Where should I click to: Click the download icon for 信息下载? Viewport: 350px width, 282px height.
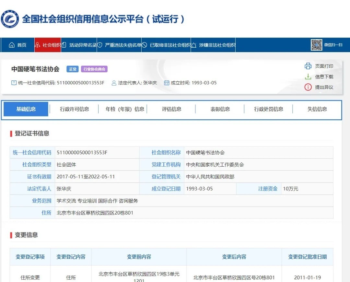click(x=308, y=77)
